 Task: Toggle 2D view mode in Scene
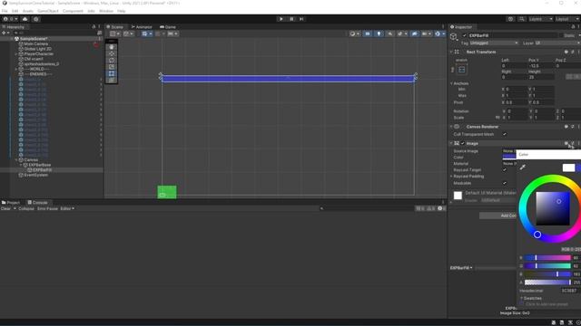367,34
